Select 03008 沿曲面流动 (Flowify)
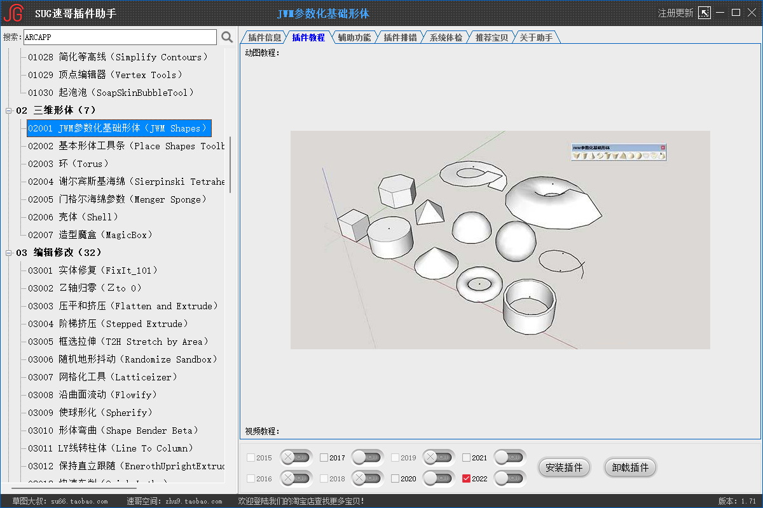This screenshot has width=763, height=508. [x=93, y=395]
